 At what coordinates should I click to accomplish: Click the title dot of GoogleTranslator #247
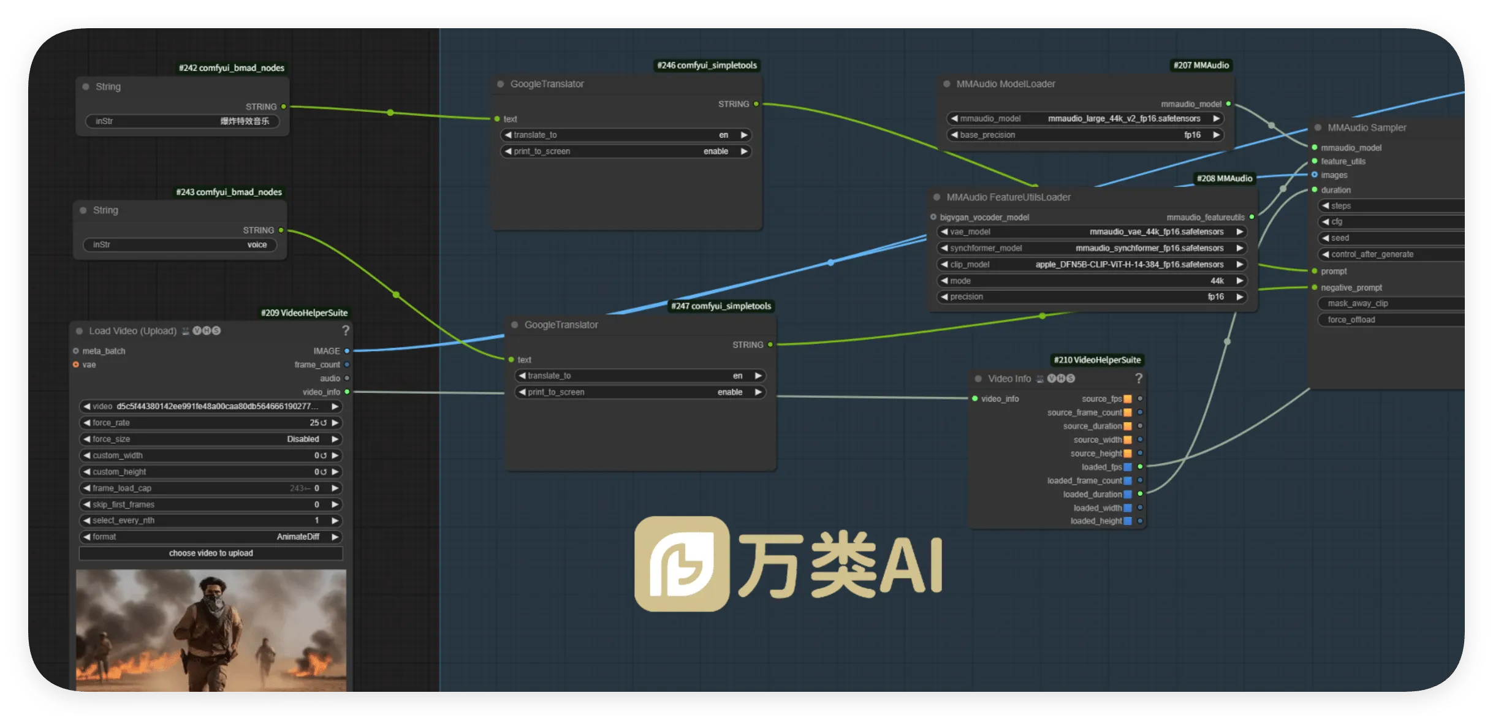(x=515, y=325)
